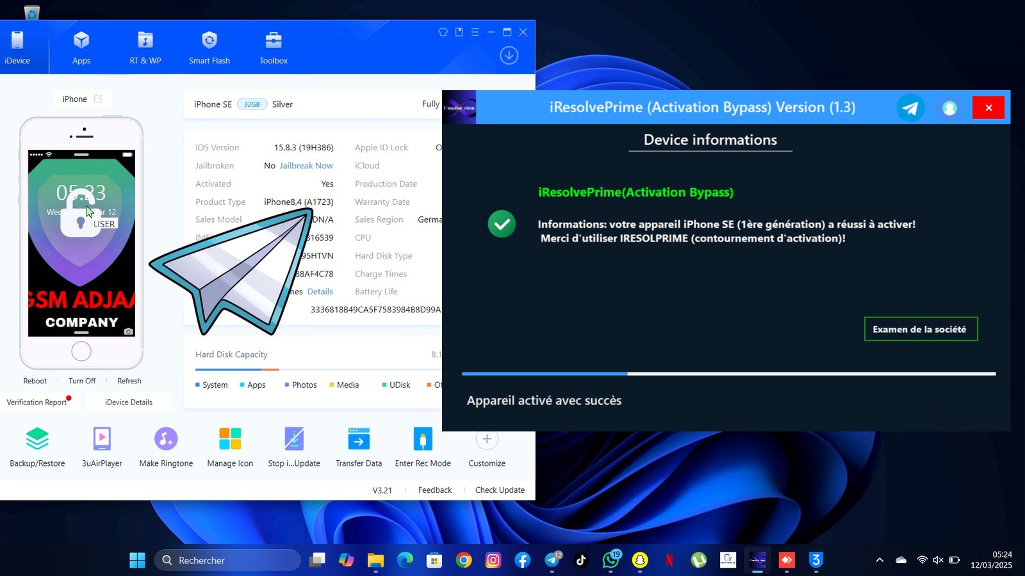
Task: Open the iDevice tab in 3uTools
Action: (17, 47)
